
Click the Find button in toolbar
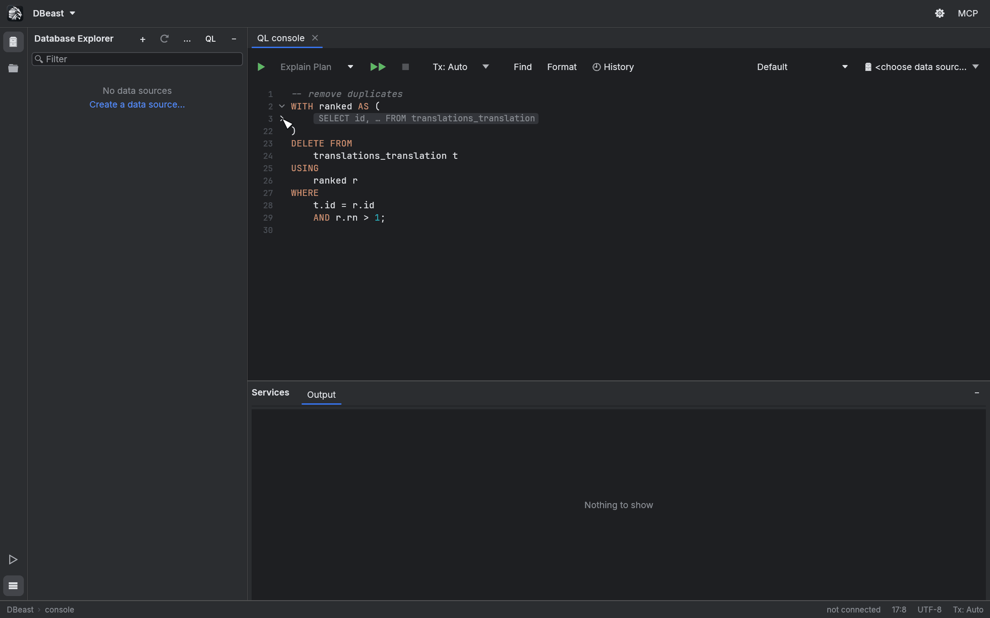point(522,67)
